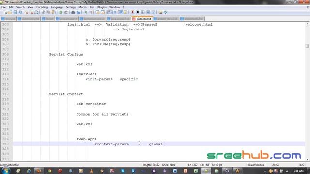Image resolution: width=310 pixels, height=174 pixels.
Task: Toggle synchronize horizontal scrolling
Action: (103, 12)
